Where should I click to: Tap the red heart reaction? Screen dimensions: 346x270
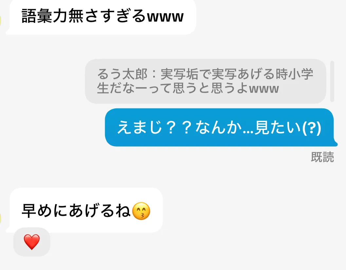(x=32, y=242)
